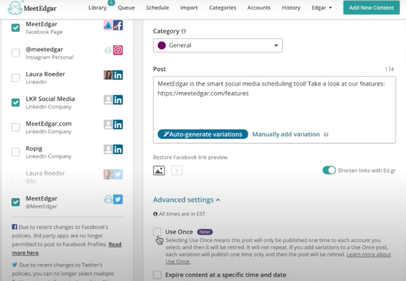Uncheck the MeetEdgar @MeetEdgar Twitter account
The width and height of the screenshot is (406, 281).
point(15,202)
